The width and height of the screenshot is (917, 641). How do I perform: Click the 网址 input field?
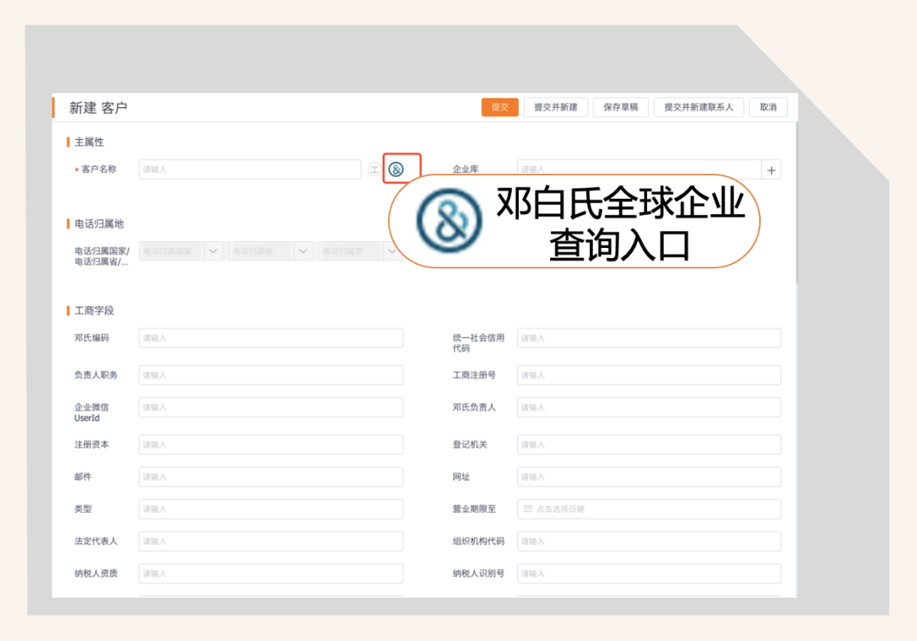click(x=650, y=476)
